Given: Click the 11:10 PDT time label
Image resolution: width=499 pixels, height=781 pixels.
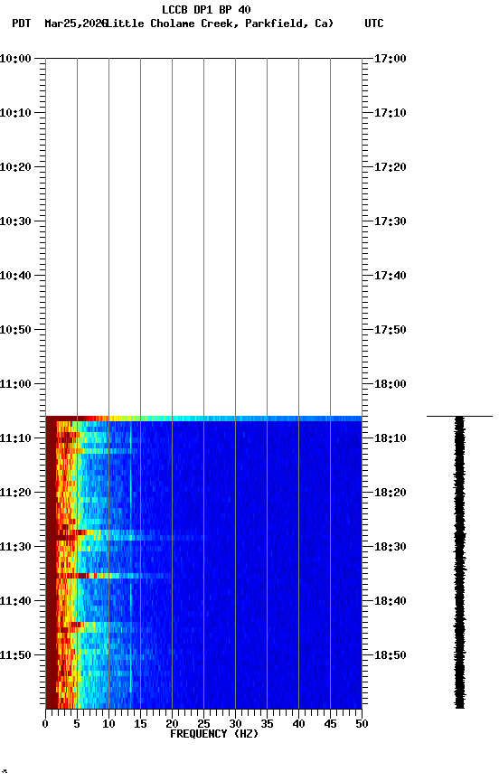Looking at the screenshot, I should 15,438.
